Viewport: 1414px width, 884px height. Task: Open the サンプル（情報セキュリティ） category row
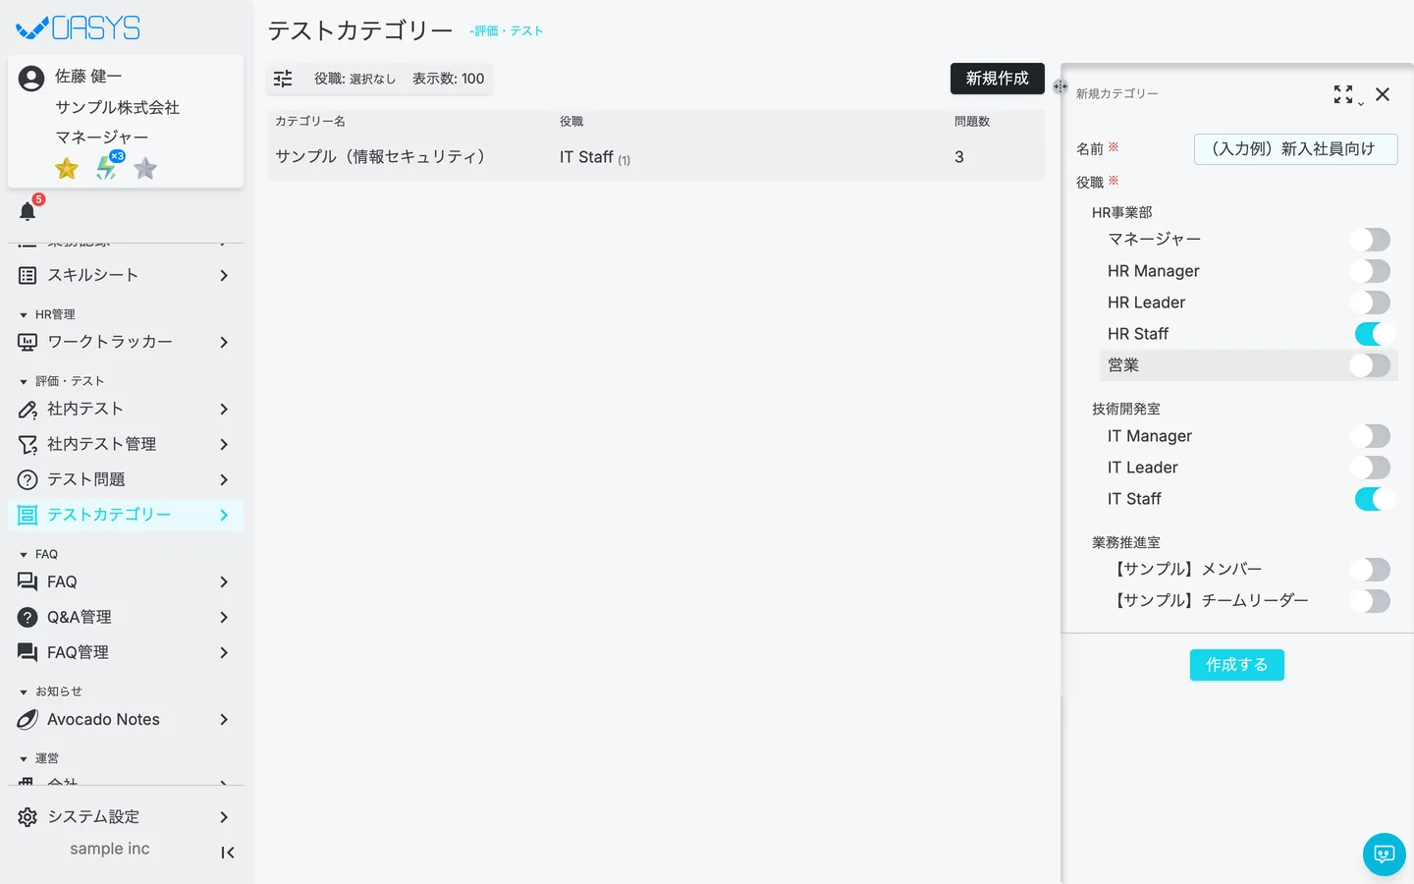(x=656, y=157)
